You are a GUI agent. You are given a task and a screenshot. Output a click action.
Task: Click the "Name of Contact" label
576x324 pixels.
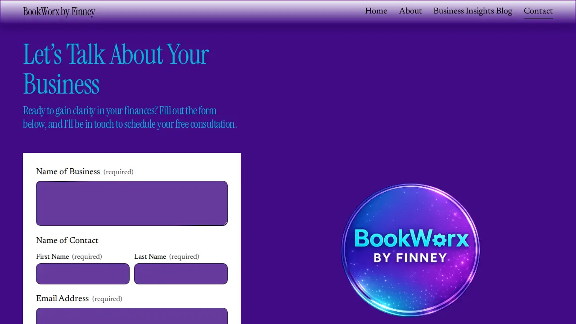(x=67, y=240)
